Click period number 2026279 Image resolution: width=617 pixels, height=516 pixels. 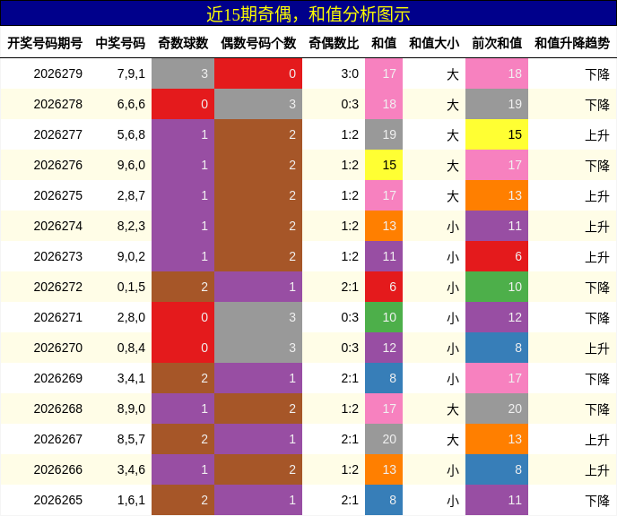[57, 73]
